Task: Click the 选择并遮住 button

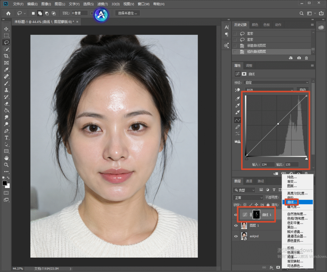Action: click(x=127, y=13)
